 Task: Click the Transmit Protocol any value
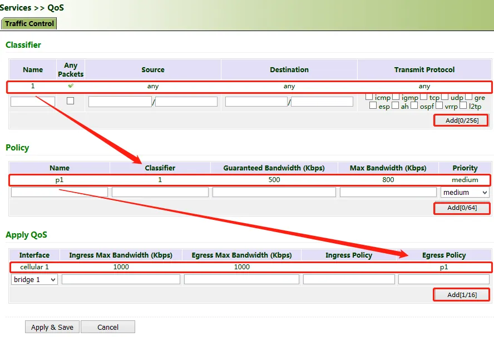click(424, 86)
